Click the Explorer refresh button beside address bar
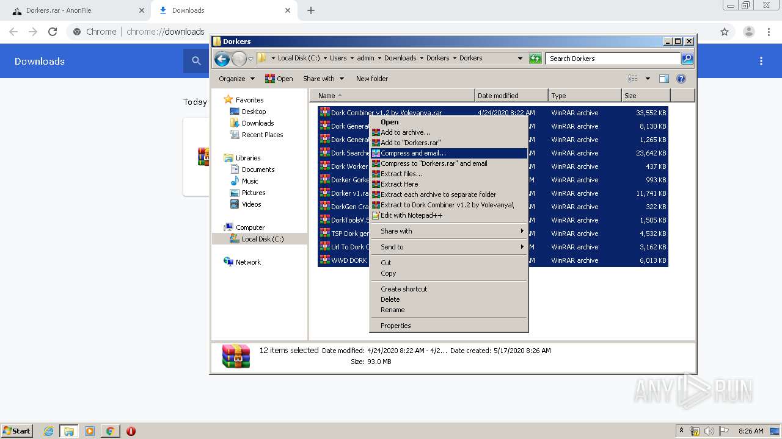This screenshot has width=782, height=439. (x=535, y=59)
